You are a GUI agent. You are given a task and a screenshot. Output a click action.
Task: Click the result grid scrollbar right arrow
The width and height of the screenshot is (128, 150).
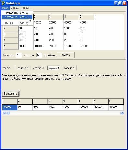(122, 113)
